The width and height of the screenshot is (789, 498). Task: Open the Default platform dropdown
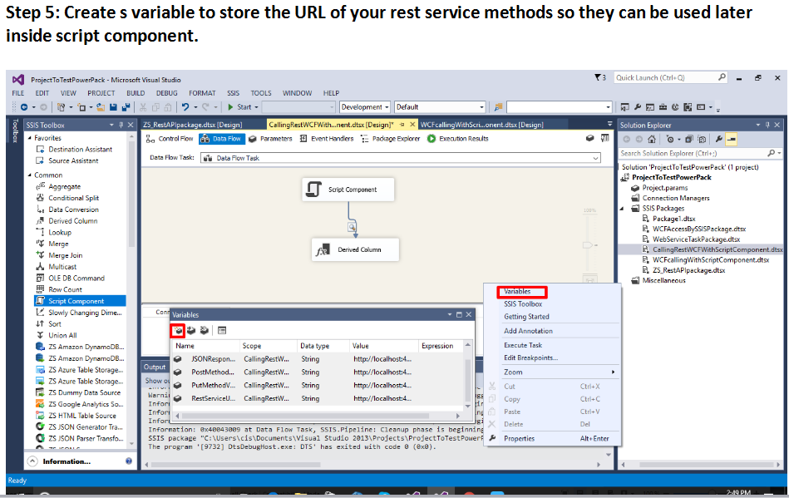(x=481, y=107)
